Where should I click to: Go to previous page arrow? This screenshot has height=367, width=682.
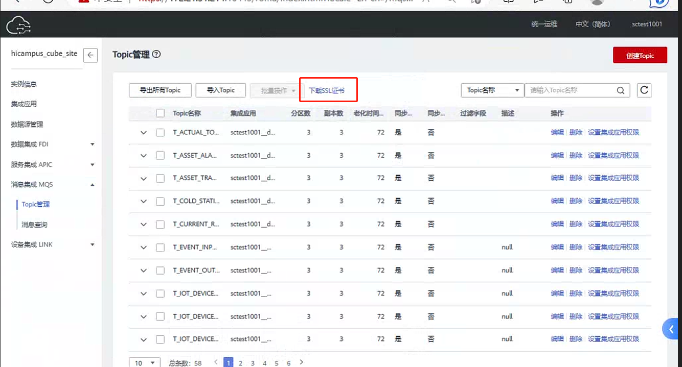(216, 362)
